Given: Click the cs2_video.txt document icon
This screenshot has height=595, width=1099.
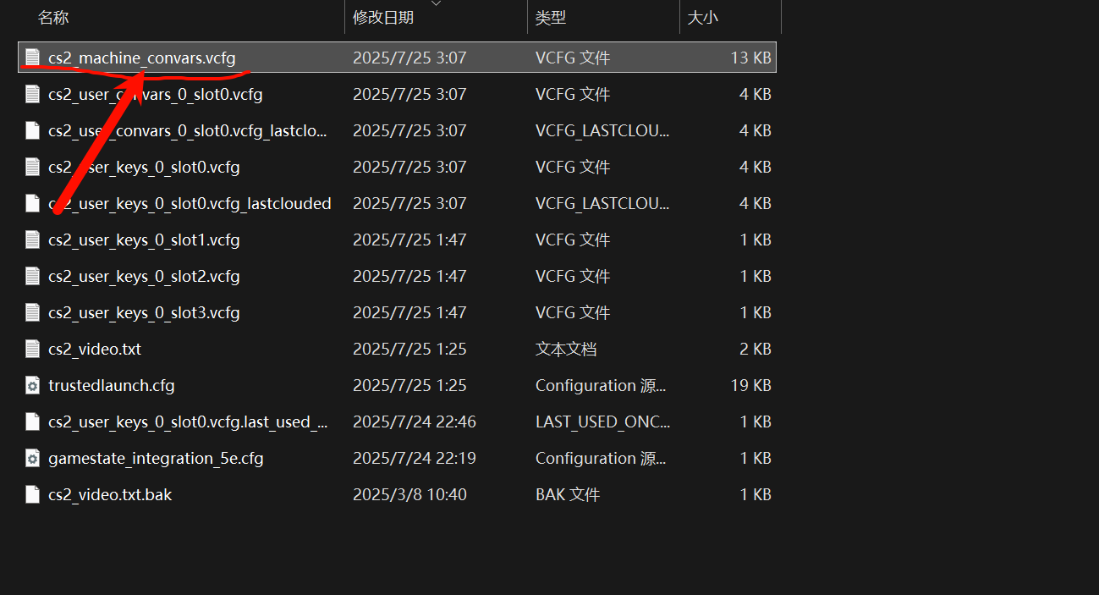Looking at the screenshot, I should [x=32, y=349].
